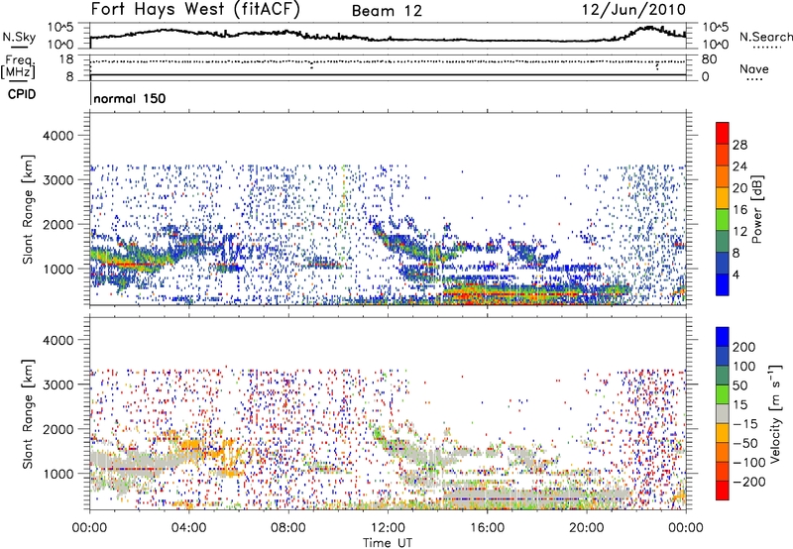Click the "80" tick of the Nave axis
The image size is (793, 549).
709,59
